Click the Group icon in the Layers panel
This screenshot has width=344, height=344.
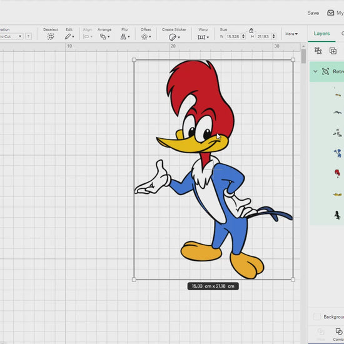[318, 51]
